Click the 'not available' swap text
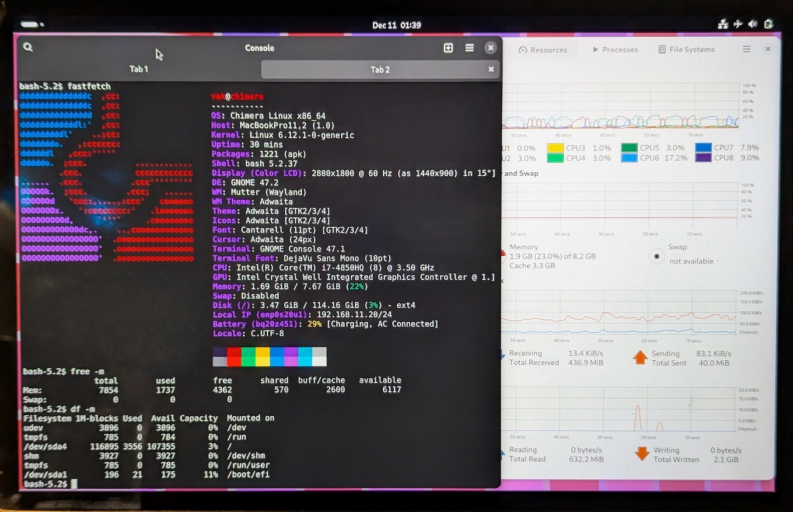Screen dimensions: 793x512 [x=691, y=261]
